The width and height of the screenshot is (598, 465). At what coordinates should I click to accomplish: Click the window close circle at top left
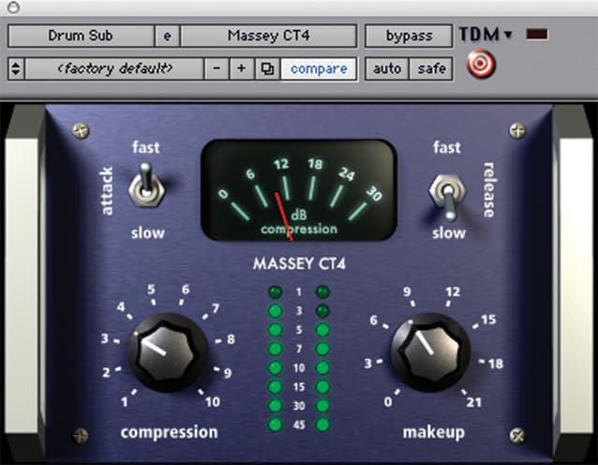pyautogui.click(x=13, y=7)
